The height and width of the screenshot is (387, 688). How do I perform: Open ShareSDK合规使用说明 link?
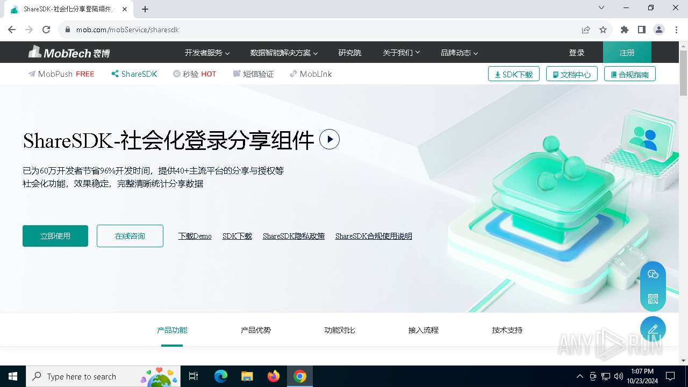pos(374,236)
